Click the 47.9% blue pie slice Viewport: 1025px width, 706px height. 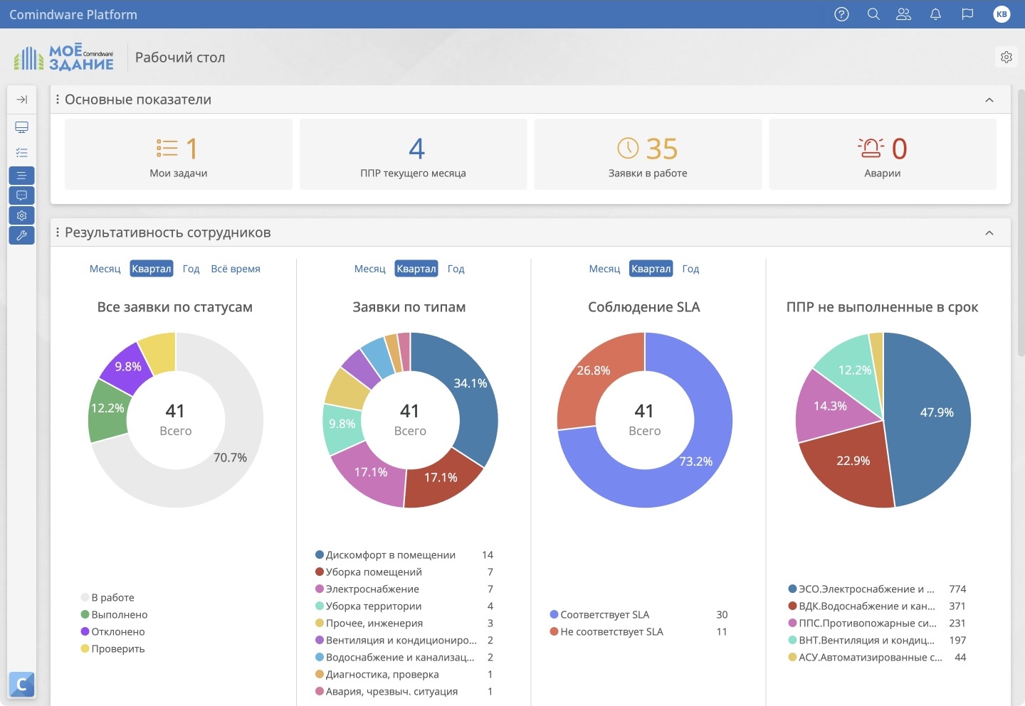(x=932, y=419)
